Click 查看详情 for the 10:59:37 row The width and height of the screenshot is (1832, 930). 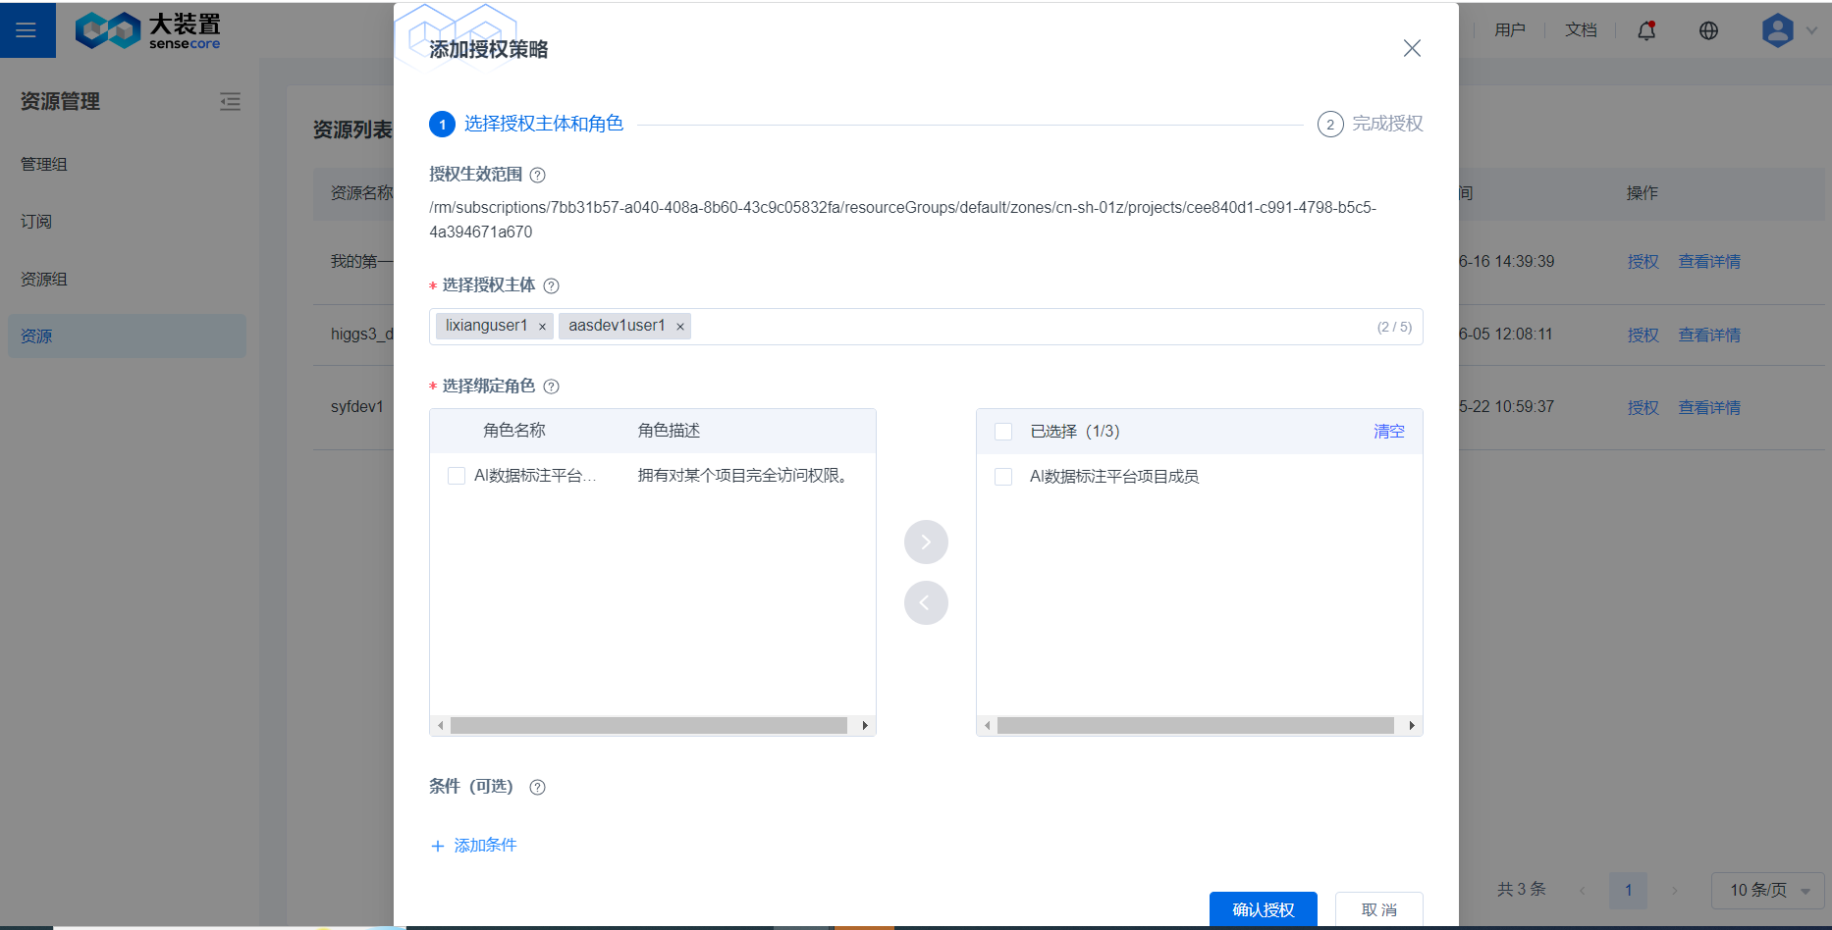tap(1709, 408)
